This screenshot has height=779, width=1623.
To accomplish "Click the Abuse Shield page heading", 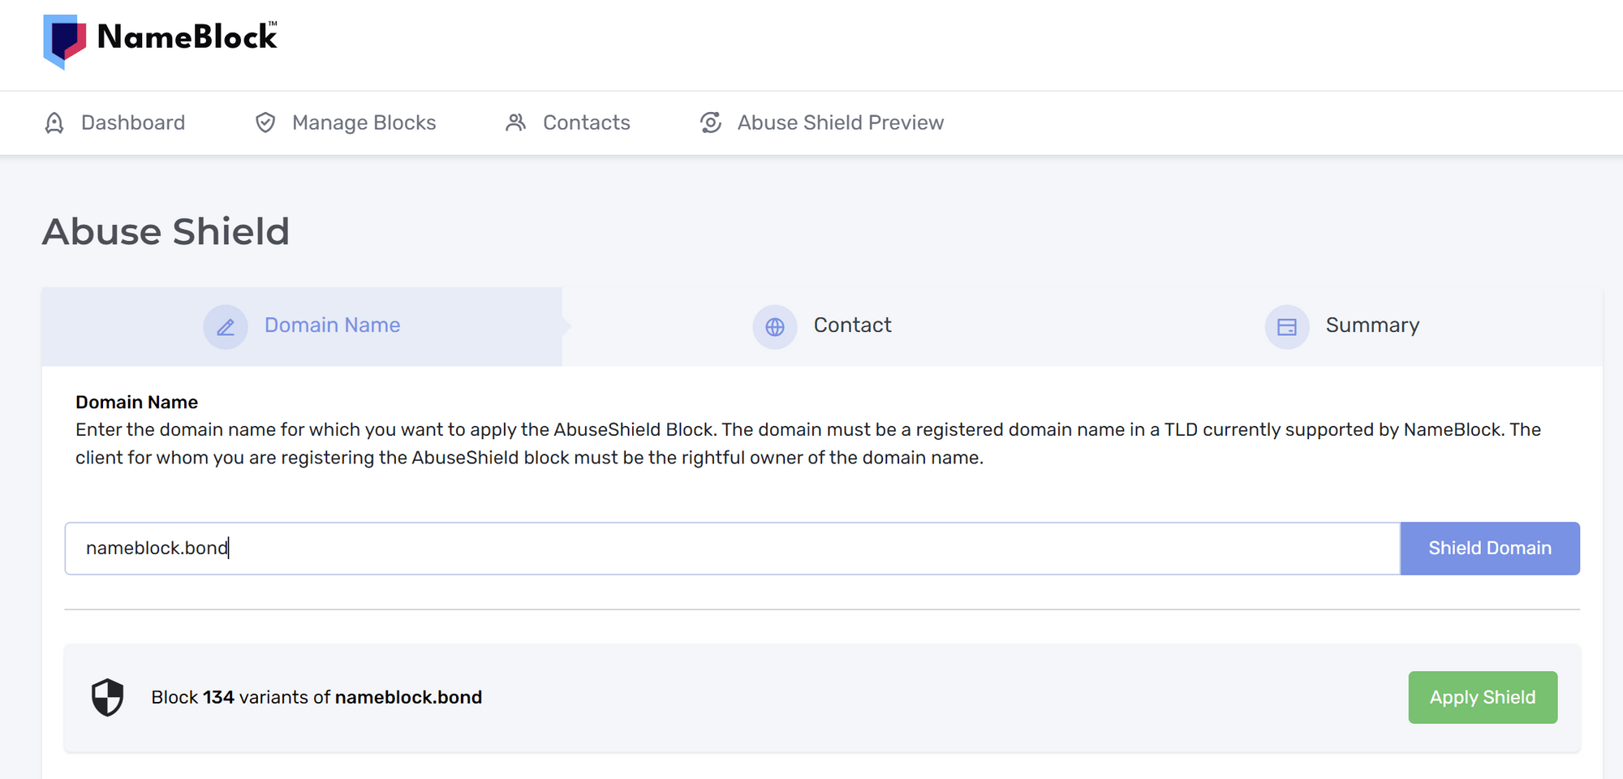I will click(x=166, y=232).
